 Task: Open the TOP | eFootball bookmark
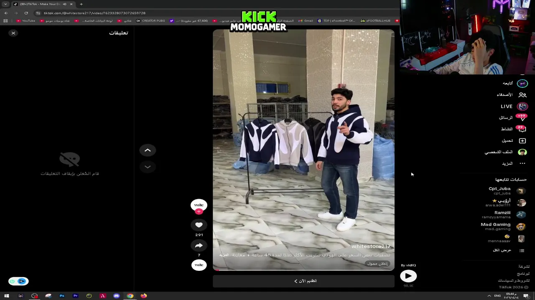[x=336, y=21]
